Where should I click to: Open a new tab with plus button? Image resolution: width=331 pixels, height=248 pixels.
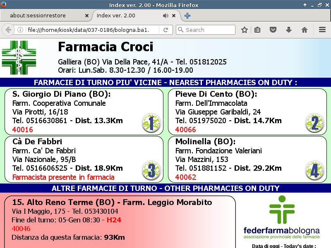pos(187,16)
